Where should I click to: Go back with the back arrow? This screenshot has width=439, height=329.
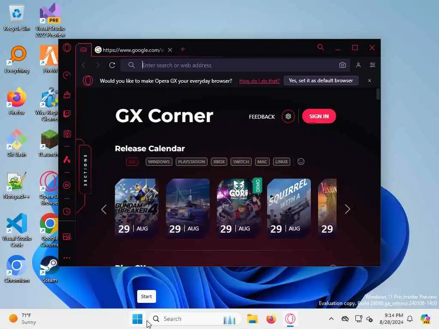(x=84, y=65)
